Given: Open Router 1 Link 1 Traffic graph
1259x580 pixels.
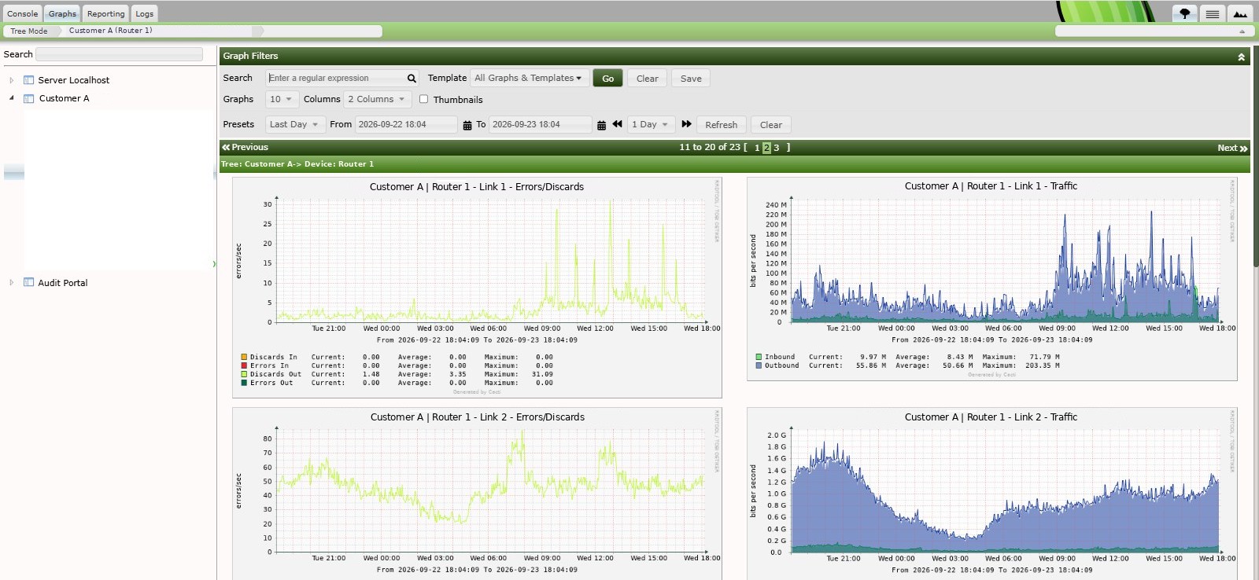Looking at the screenshot, I should (991, 279).
